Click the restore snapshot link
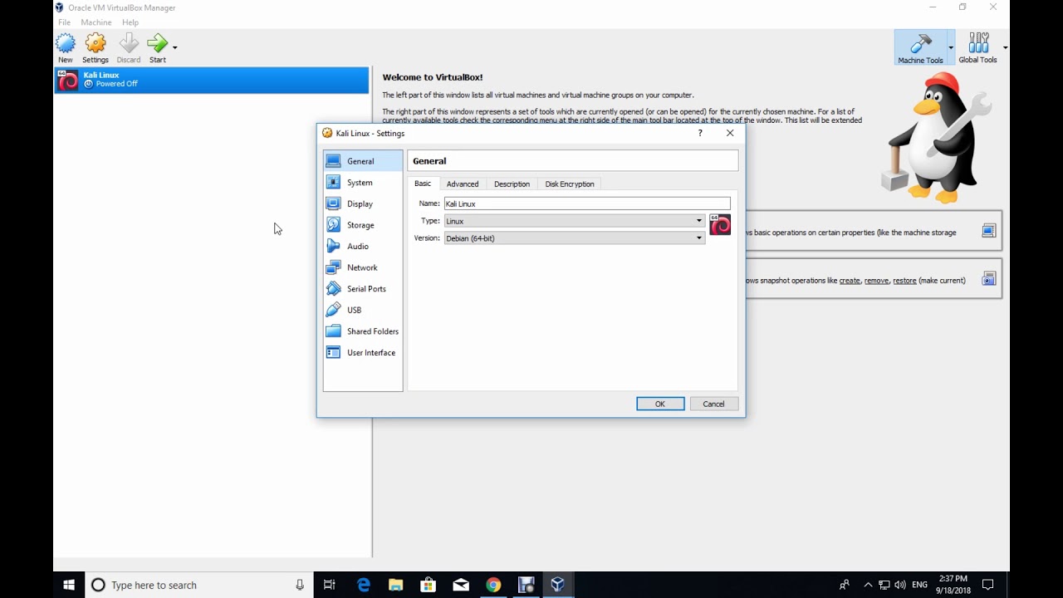The width and height of the screenshot is (1063, 598). point(904,281)
